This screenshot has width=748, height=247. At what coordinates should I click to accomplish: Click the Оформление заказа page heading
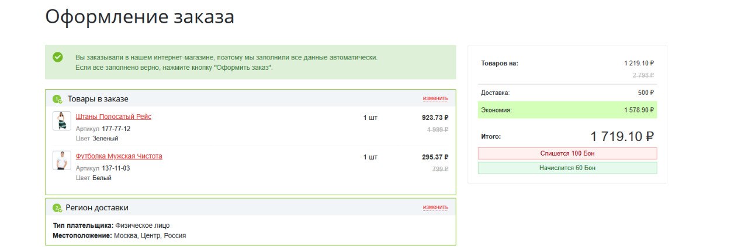tap(140, 17)
